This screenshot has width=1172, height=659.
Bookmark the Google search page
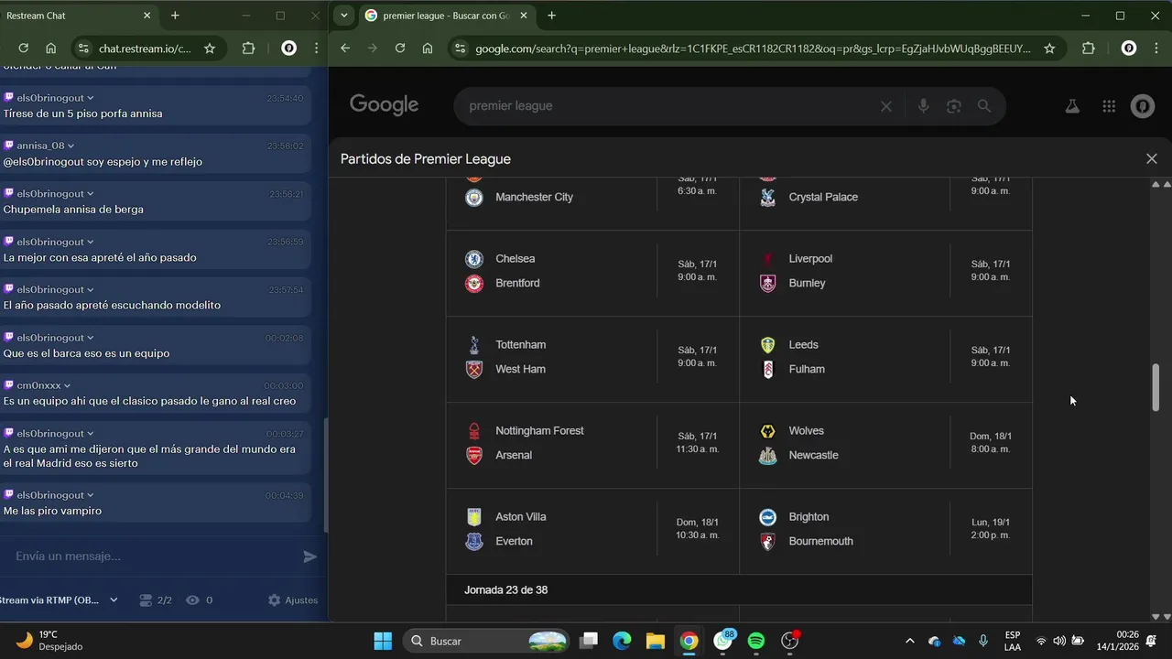pyautogui.click(x=1049, y=49)
